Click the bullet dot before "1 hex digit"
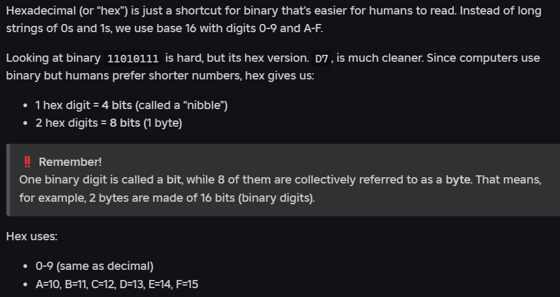 25,105
